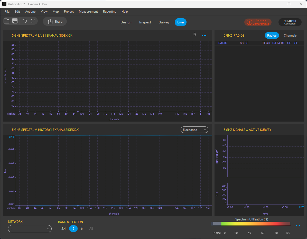Switch radios panel to Channels view
The height and width of the screenshot is (239, 307).
click(290, 36)
